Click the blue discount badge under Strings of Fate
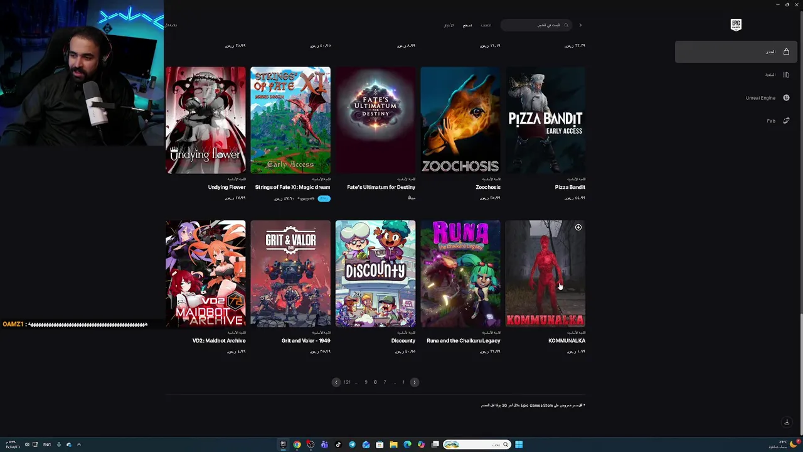 click(324, 198)
